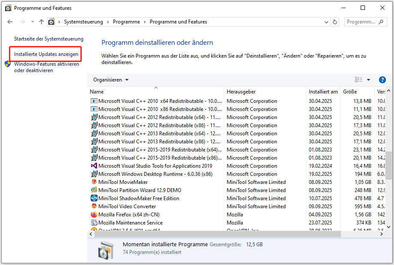The height and width of the screenshot is (265, 394).
Task: Click date 19.02.2024 for Visual Studio Tools
Action: point(320,166)
